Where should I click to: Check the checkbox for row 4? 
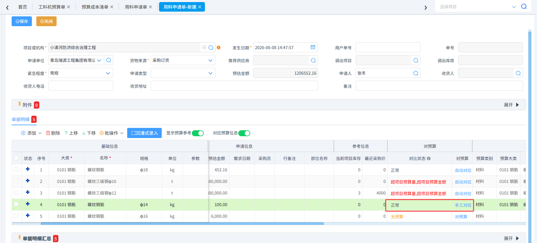click(x=16, y=204)
